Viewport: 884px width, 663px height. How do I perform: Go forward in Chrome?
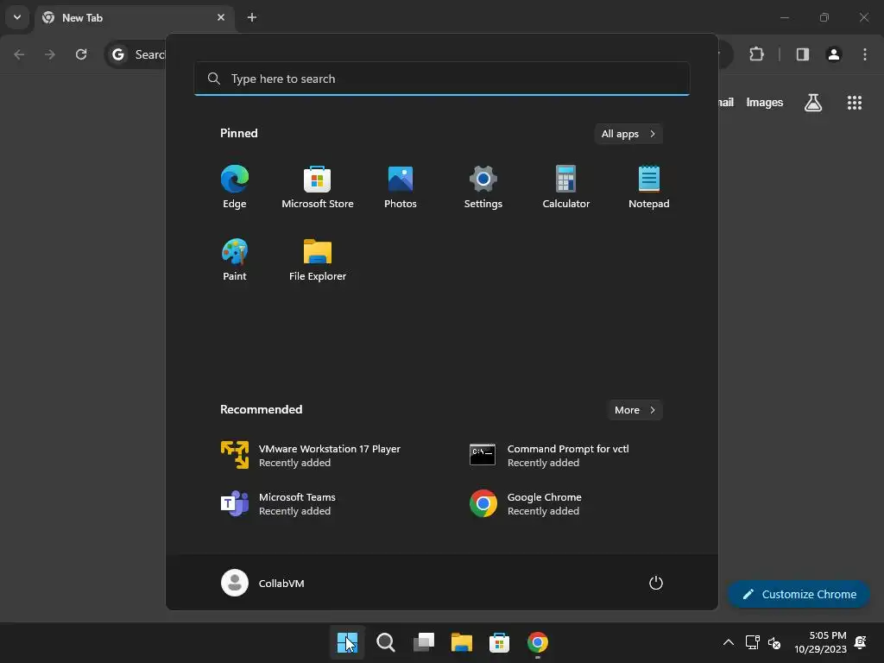point(50,54)
